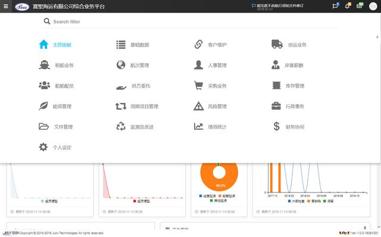Image resolution: width=381 pixels, height=237 pixels.
Task: Open the 库存管理 menu entry
Action: pyautogui.click(x=288, y=86)
